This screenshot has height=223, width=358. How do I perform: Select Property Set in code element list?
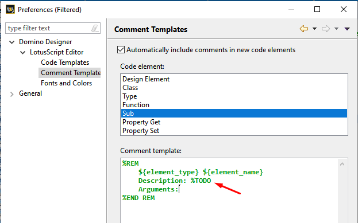coord(234,131)
